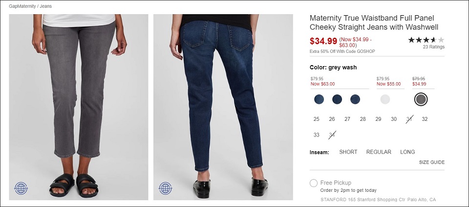Choose the white color swatch
Viewport: 469px width, 207px height.
pos(385,99)
